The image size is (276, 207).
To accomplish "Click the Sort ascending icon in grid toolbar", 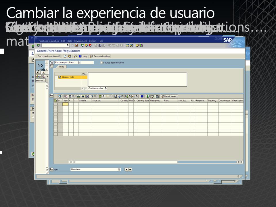I will tap(78, 96).
